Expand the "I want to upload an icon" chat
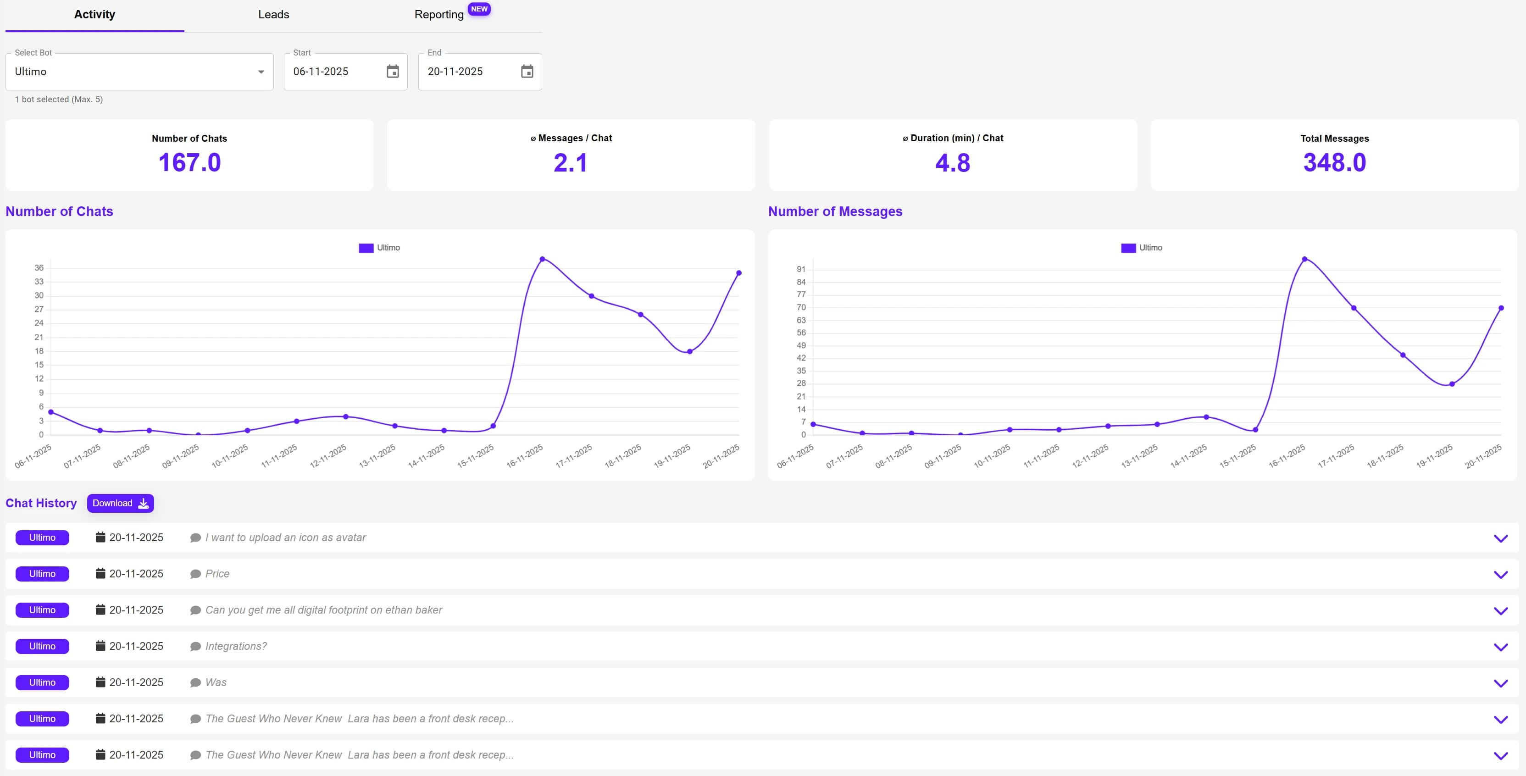The height and width of the screenshot is (776, 1526). click(1500, 538)
